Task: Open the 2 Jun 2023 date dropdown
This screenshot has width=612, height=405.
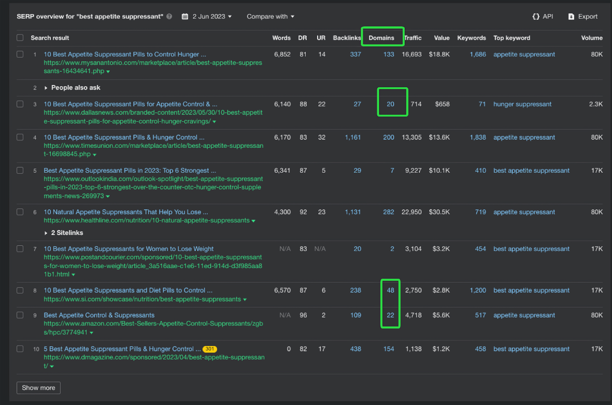Action: (x=212, y=16)
